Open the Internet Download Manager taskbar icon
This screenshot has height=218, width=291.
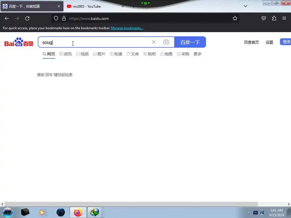pyautogui.click(x=95, y=212)
